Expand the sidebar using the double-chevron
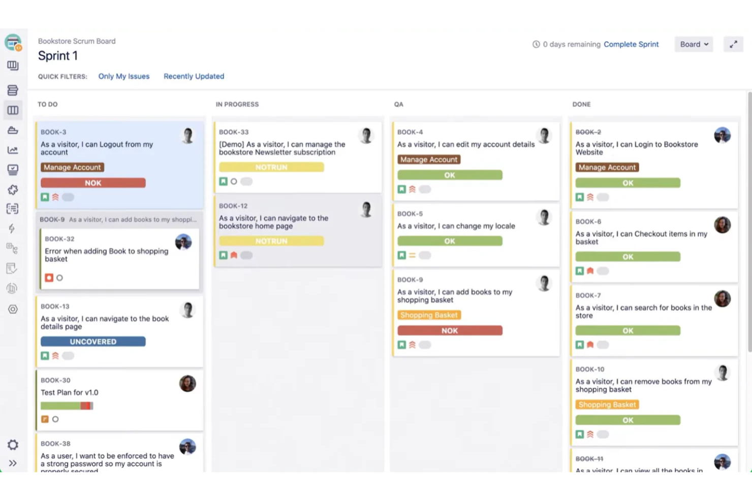 (13, 463)
